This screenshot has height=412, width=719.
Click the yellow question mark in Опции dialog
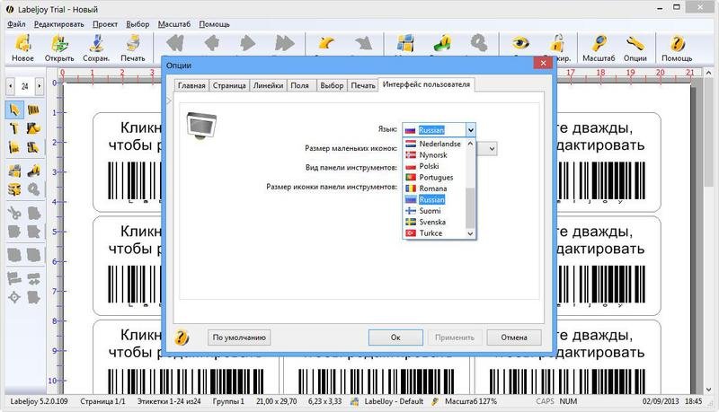pyautogui.click(x=182, y=337)
